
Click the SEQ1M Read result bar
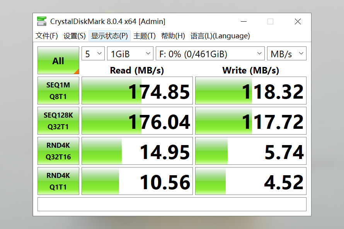(x=136, y=91)
